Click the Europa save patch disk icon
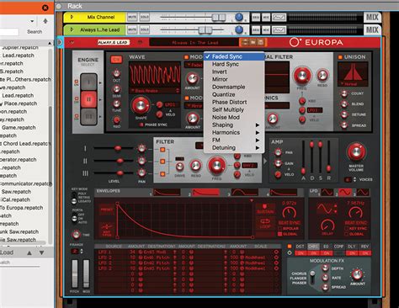The height and width of the screenshot is (308, 399). (260, 42)
